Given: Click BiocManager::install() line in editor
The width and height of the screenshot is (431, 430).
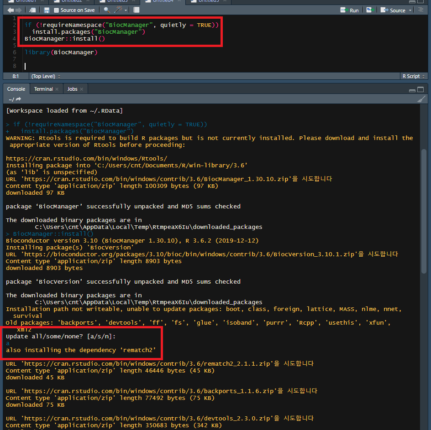Looking at the screenshot, I should (x=64, y=38).
